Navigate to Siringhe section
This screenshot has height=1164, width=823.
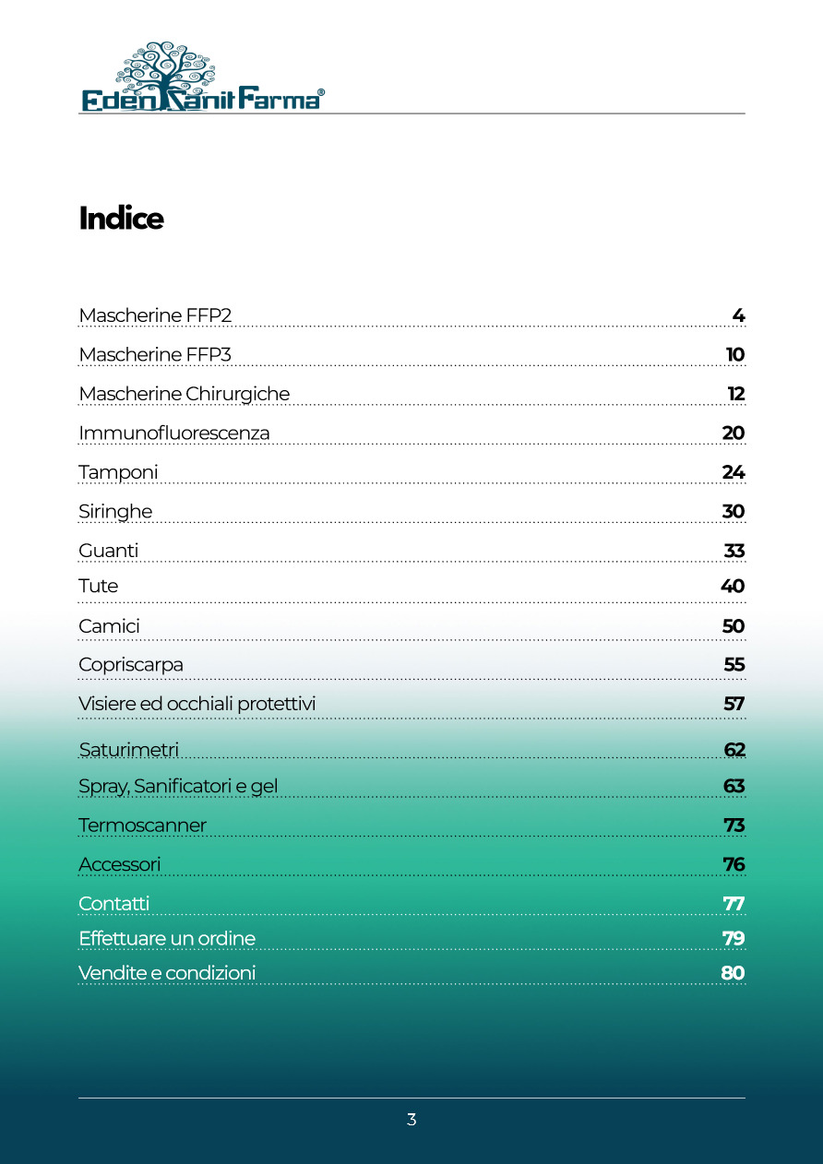[115, 512]
